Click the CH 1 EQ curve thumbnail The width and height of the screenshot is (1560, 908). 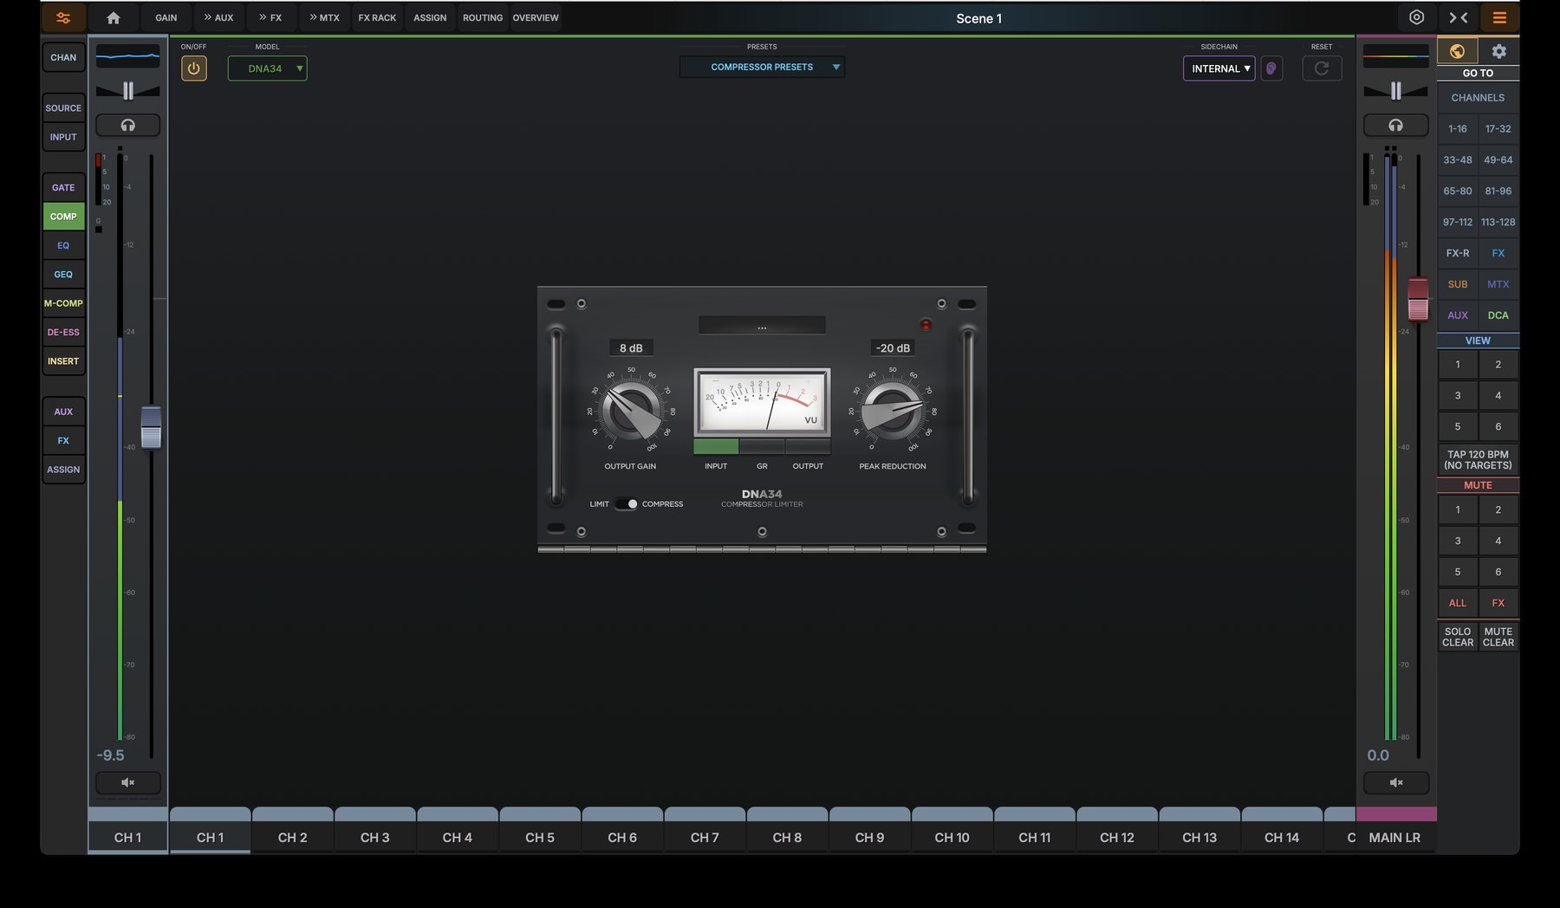pyautogui.click(x=127, y=56)
